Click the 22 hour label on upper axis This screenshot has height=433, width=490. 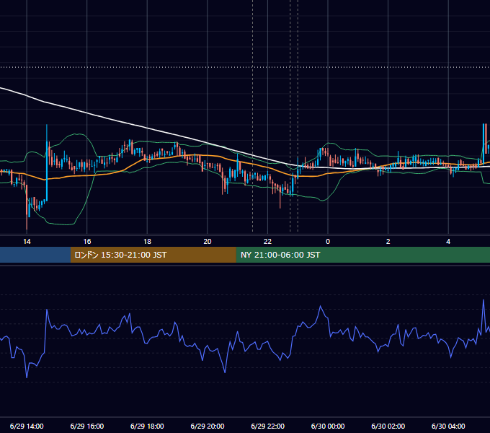(x=268, y=242)
